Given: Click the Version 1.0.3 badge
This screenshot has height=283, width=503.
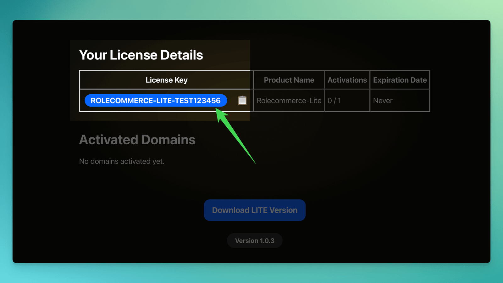Looking at the screenshot, I should click(x=255, y=241).
